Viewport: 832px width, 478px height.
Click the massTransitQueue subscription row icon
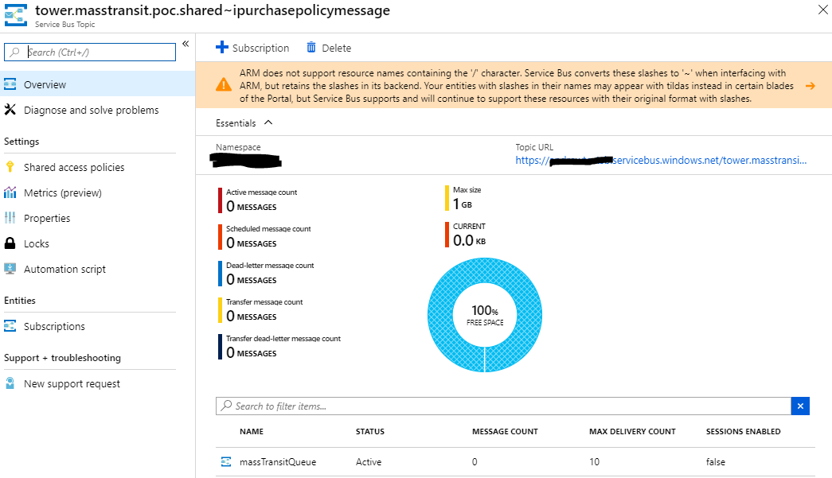226,462
